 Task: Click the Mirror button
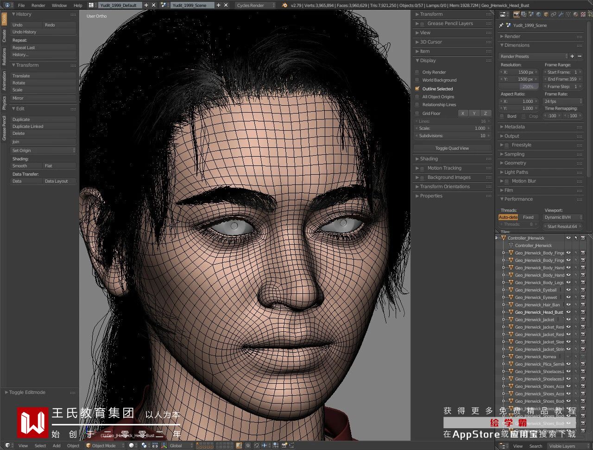coord(43,98)
